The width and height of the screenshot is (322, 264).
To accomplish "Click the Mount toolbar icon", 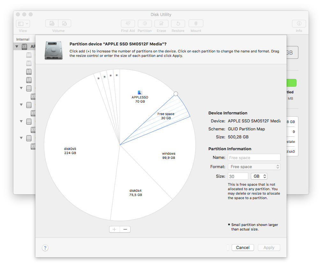I will coord(196,23).
